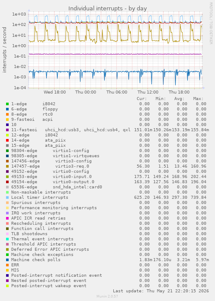Screen dimensions: 215x301
Task: Click the green 1-edge i8042 legend swatch
Action: [x=7, y=104]
